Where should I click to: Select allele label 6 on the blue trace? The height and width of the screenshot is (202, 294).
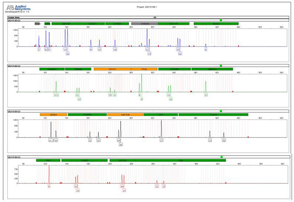pyautogui.click(x=206, y=49)
